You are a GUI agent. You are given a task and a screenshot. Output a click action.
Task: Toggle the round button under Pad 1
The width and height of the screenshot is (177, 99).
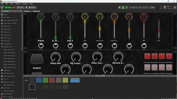pos(70,46)
